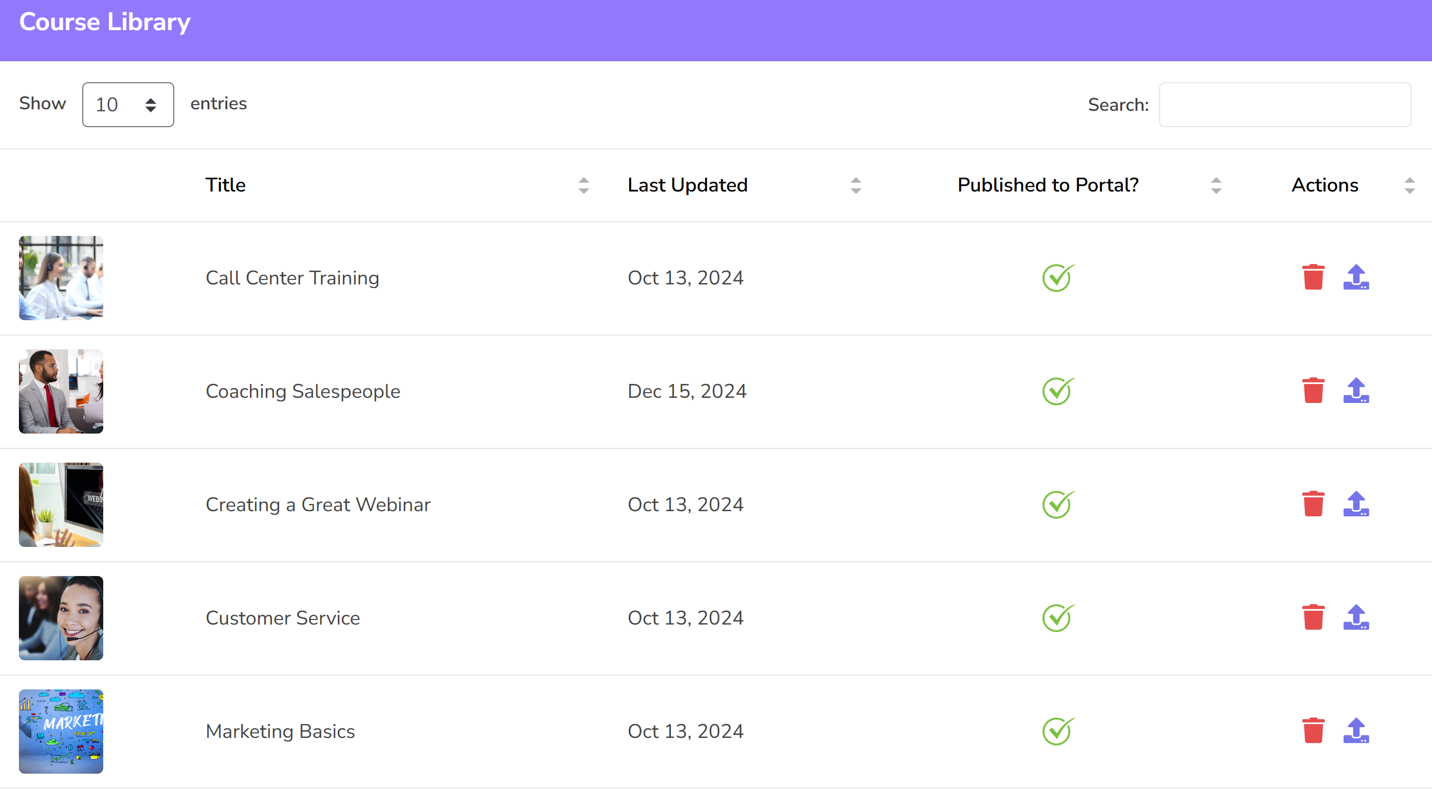
Task: Delete the Creating a Great Webinar course
Action: pyautogui.click(x=1312, y=505)
